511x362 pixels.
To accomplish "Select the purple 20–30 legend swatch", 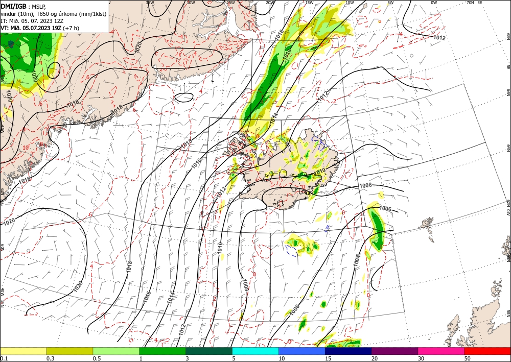I will pos(394,351).
